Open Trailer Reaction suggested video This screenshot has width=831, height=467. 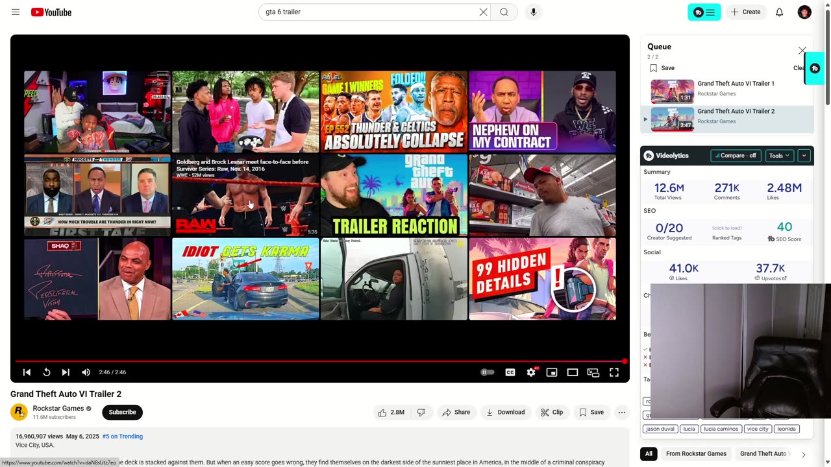pos(393,195)
